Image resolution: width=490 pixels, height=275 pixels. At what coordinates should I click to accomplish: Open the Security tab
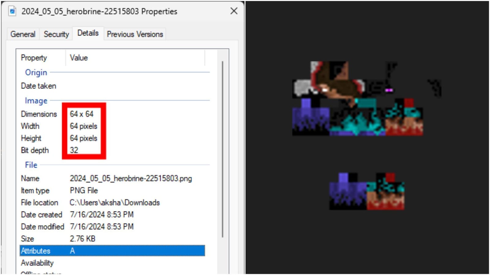[x=56, y=34]
